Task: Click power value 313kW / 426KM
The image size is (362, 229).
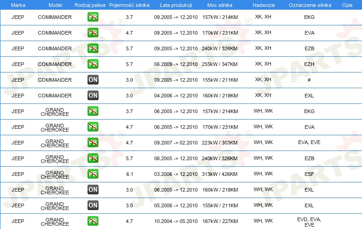Action: 220,174
